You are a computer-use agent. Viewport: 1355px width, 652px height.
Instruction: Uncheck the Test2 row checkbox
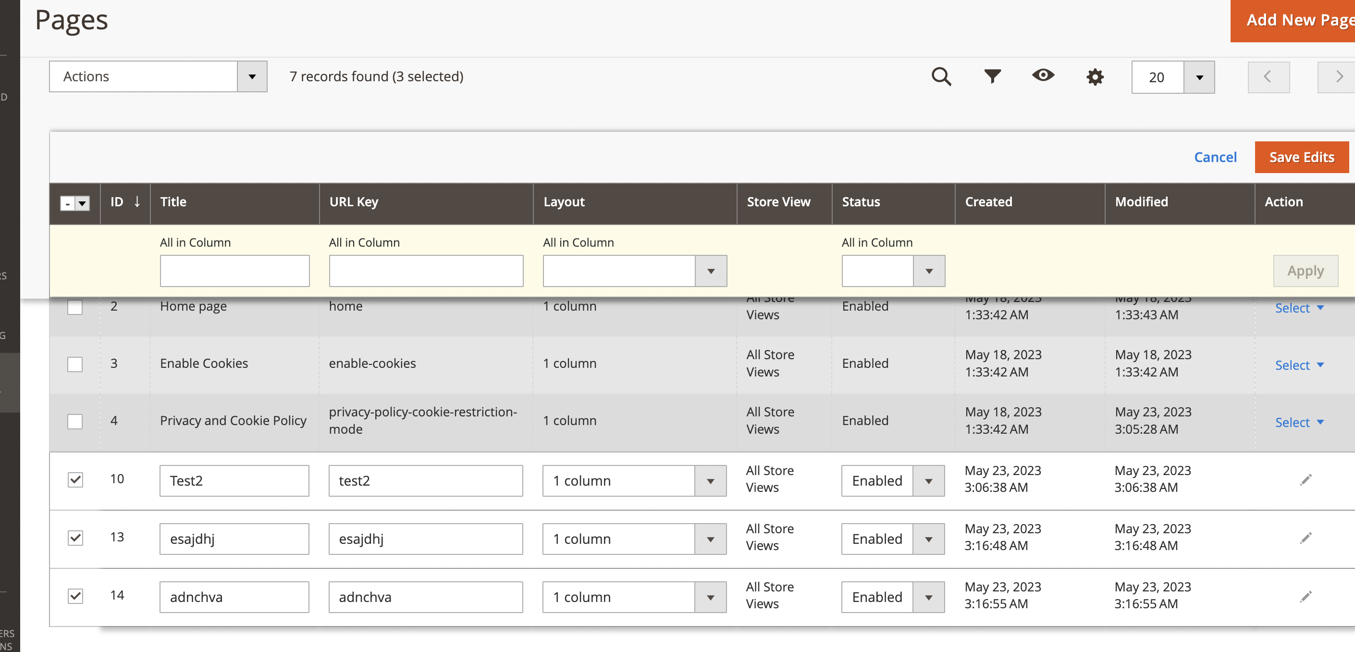(75, 479)
